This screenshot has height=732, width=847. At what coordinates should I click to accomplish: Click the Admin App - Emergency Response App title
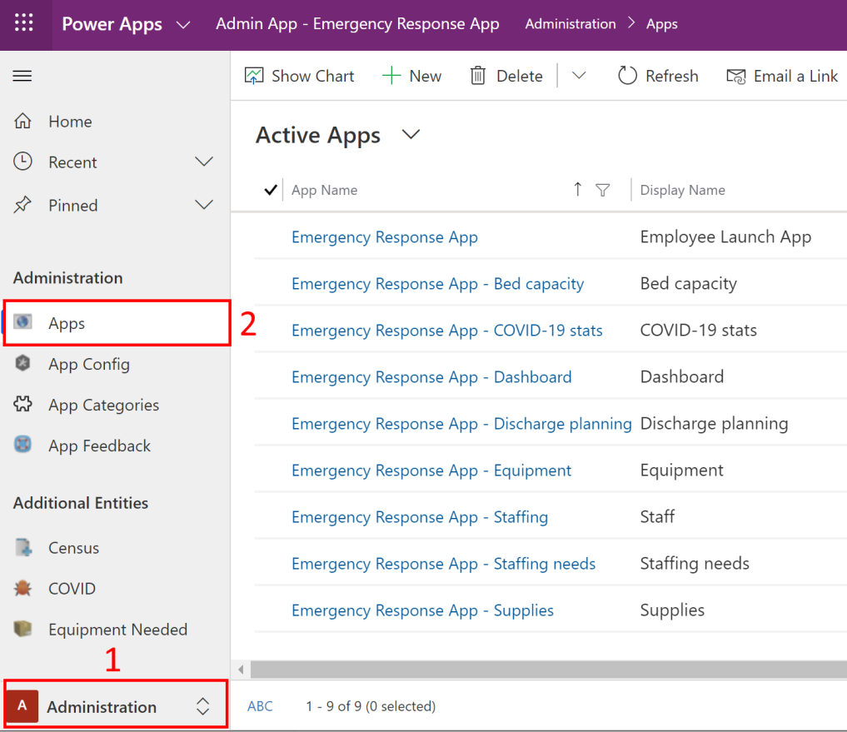pyautogui.click(x=357, y=24)
